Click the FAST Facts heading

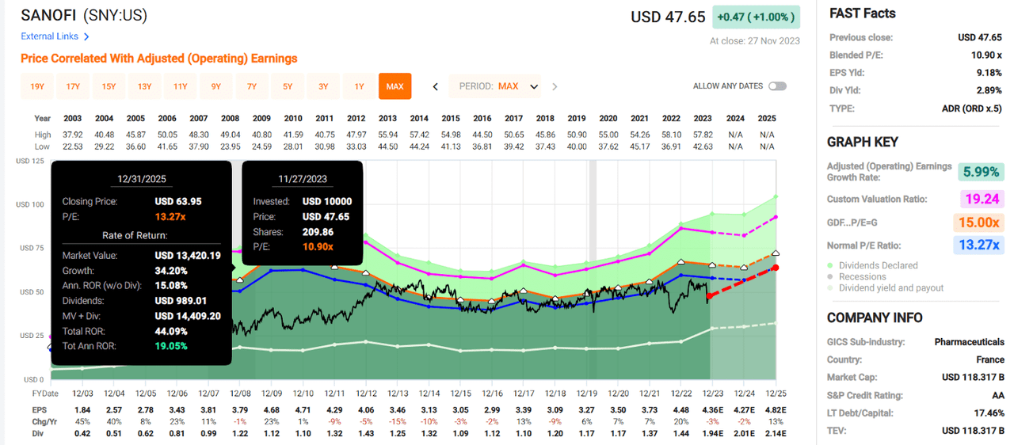click(x=863, y=13)
